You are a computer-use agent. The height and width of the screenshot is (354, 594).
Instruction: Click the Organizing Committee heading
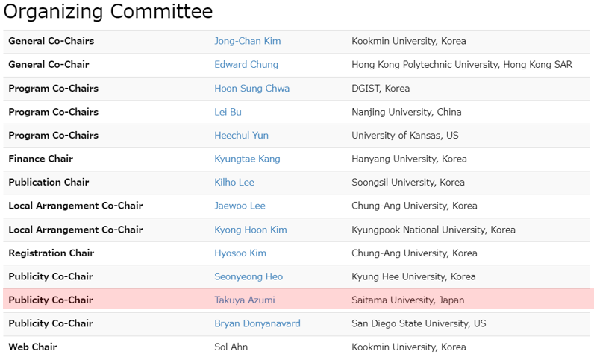coord(108,11)
